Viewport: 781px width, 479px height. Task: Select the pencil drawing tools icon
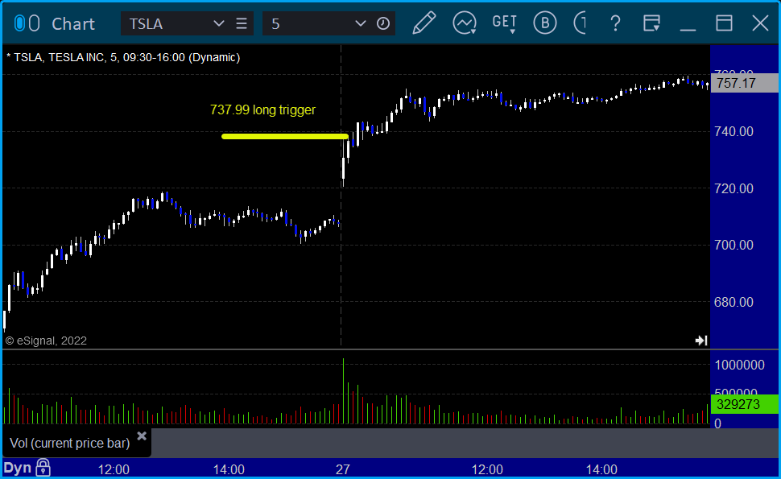(x=424, y=23)
